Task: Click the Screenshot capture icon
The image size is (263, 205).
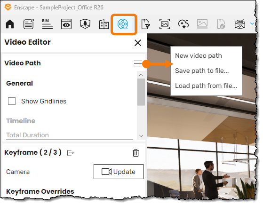Action: click(165, 24)
